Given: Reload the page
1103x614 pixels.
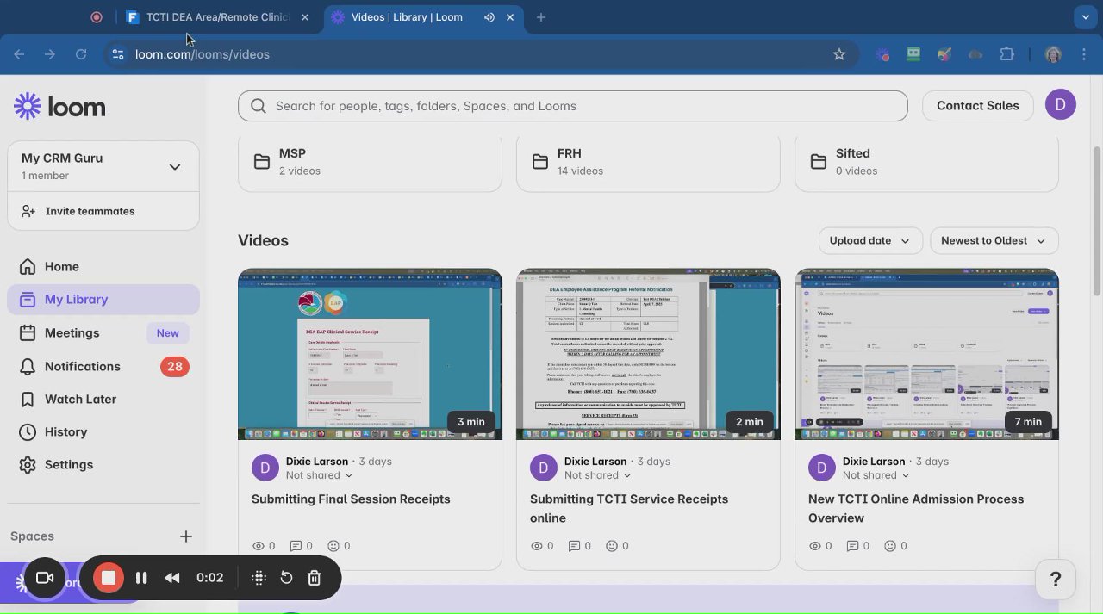Looking at the screenshot, I should point(81,54).
